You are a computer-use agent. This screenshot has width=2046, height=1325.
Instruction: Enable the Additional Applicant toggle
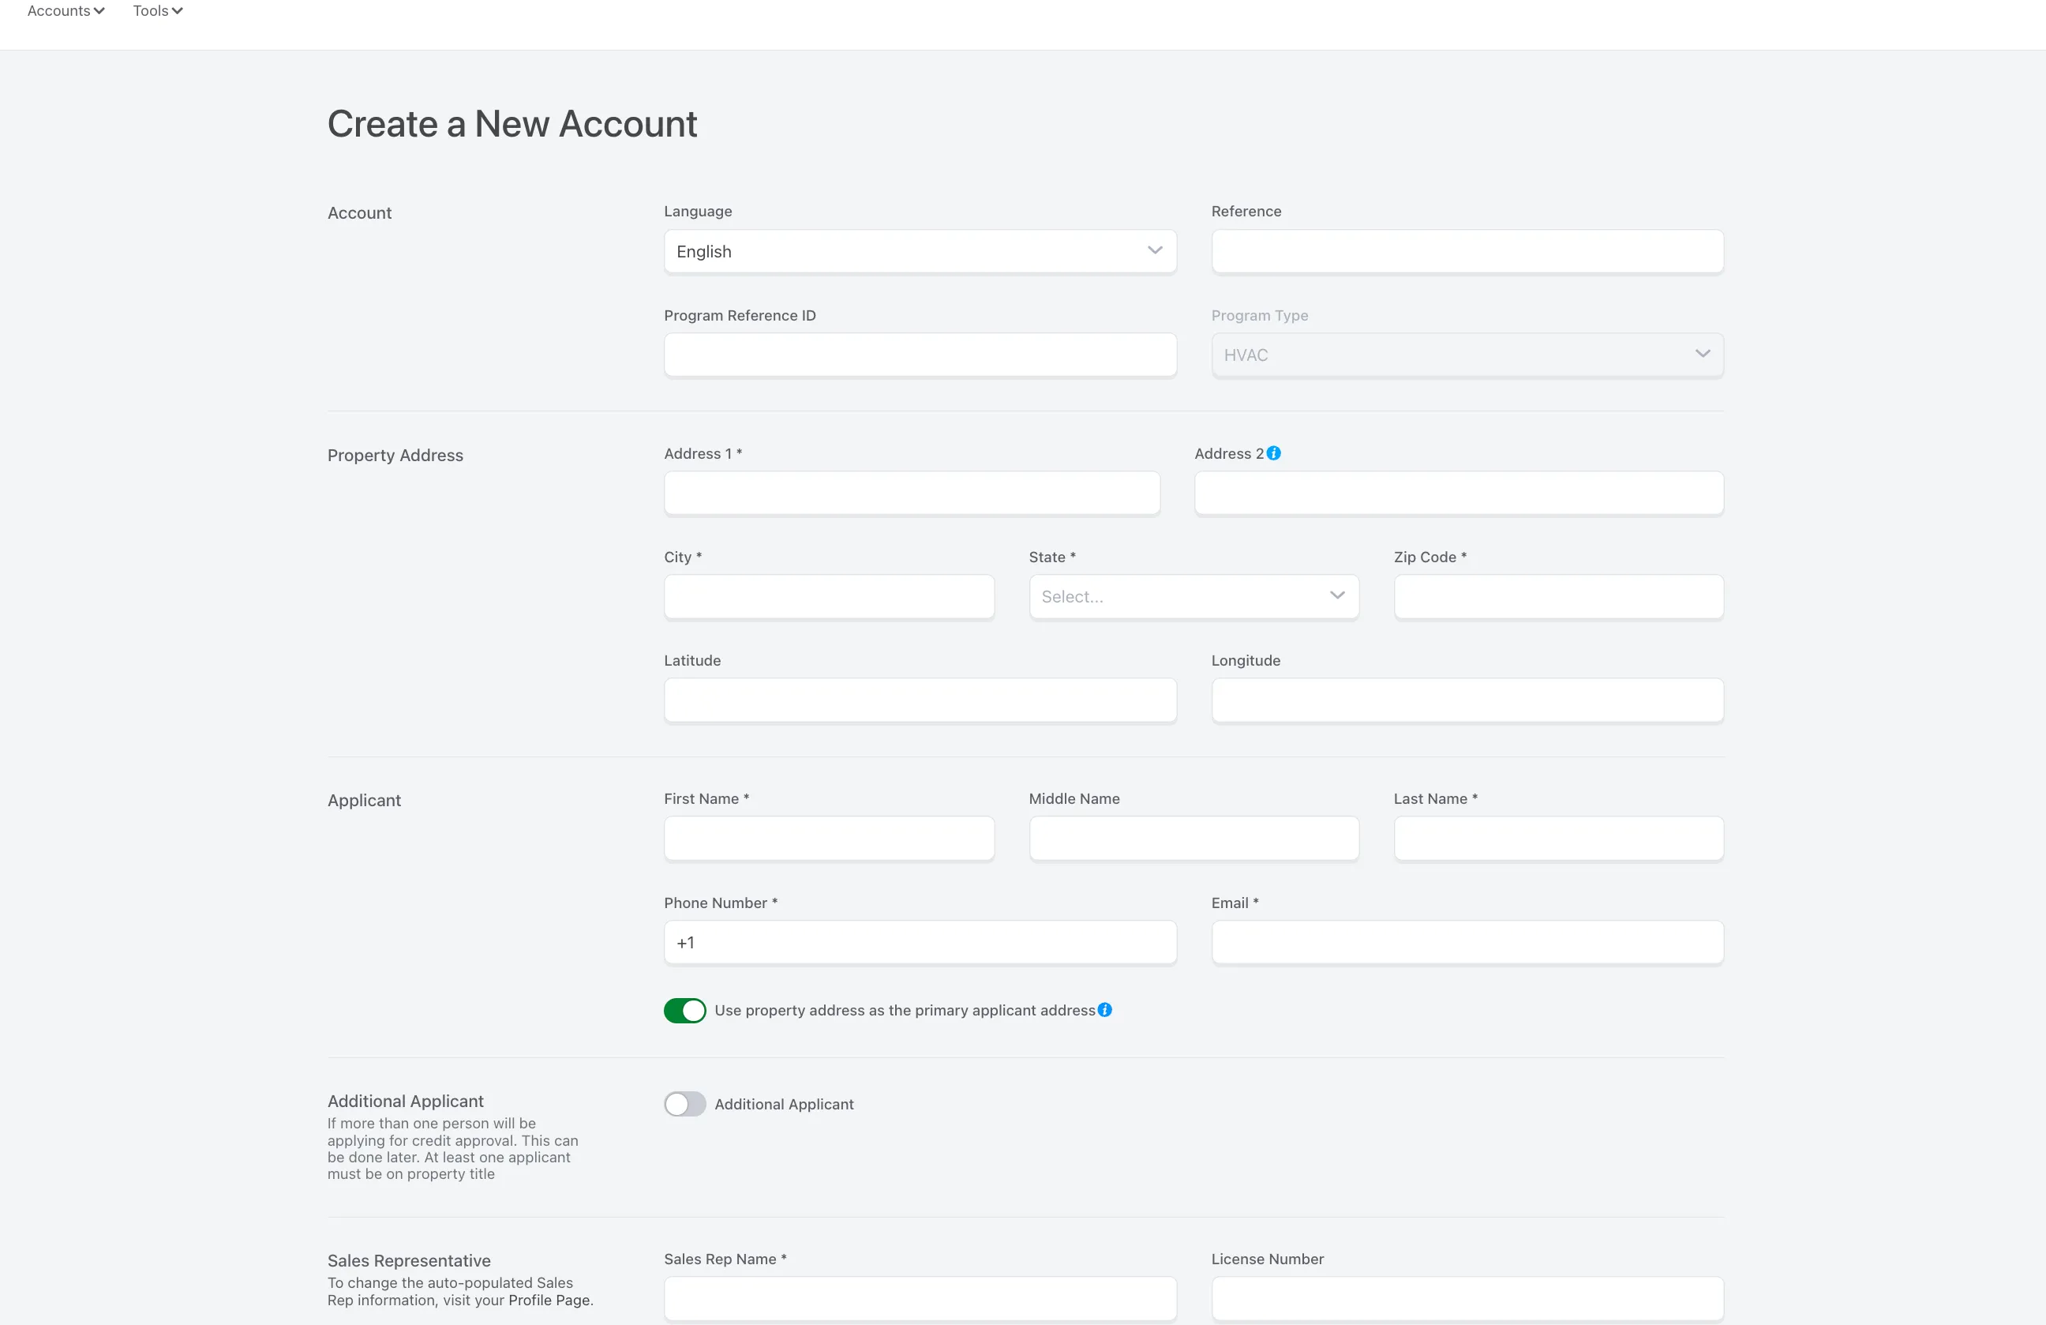click(684, 1104)
